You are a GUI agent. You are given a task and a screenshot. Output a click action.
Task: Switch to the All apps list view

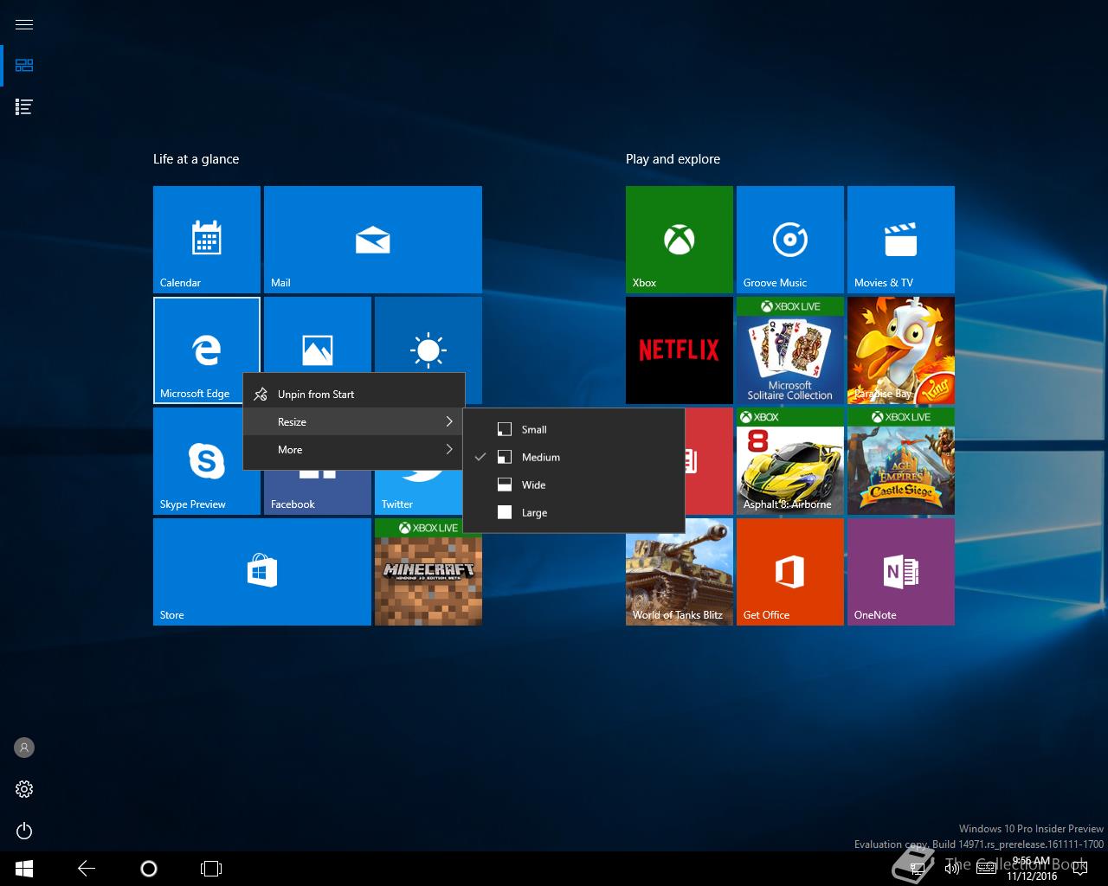coord(24,107)
